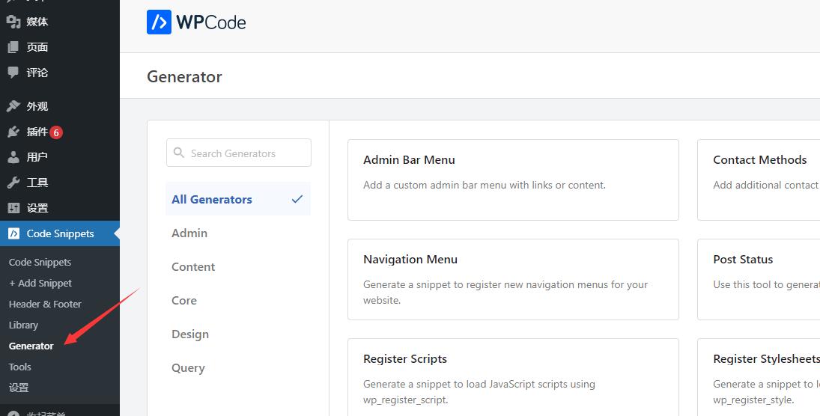Click 'Add a custom admin bar menu' description

pos(485,185)
